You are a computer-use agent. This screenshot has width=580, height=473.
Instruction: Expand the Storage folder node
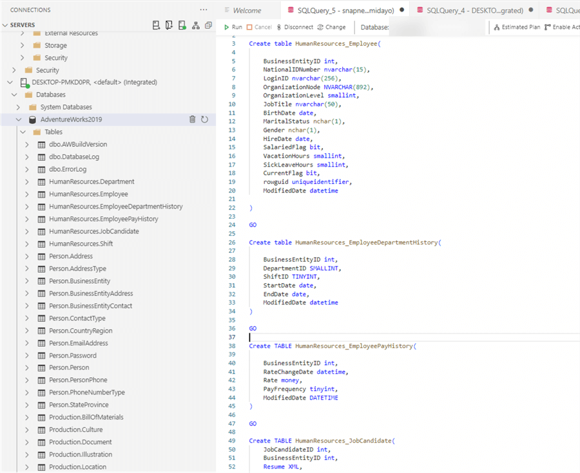23,46
